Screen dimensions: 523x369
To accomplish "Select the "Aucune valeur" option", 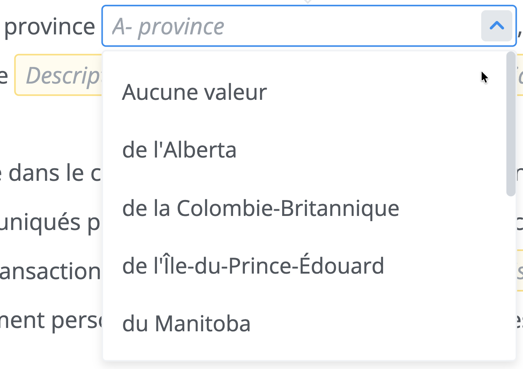I will (194, 92).
